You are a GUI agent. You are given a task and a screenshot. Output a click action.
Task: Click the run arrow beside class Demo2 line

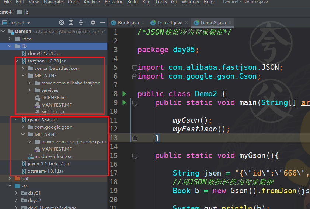click(x=124, y=94)
